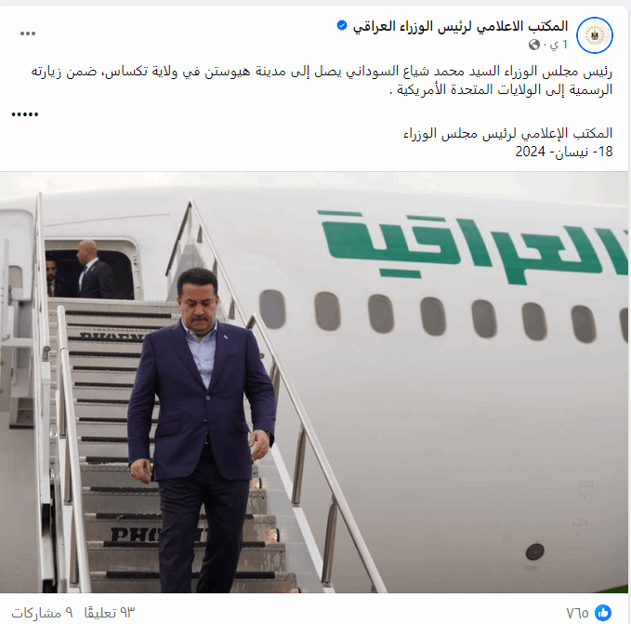631x624 pixels.
Task: View the 9 shares count
Action: coord(42,613)
